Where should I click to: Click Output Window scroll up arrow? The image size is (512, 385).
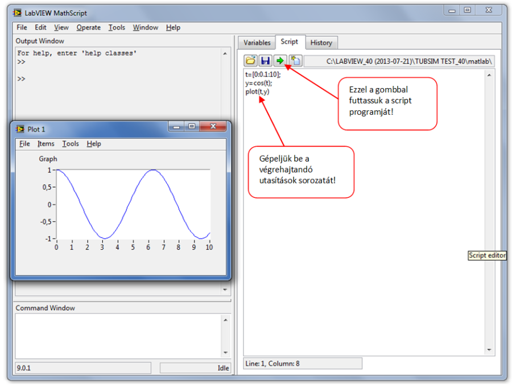[225, 53]
